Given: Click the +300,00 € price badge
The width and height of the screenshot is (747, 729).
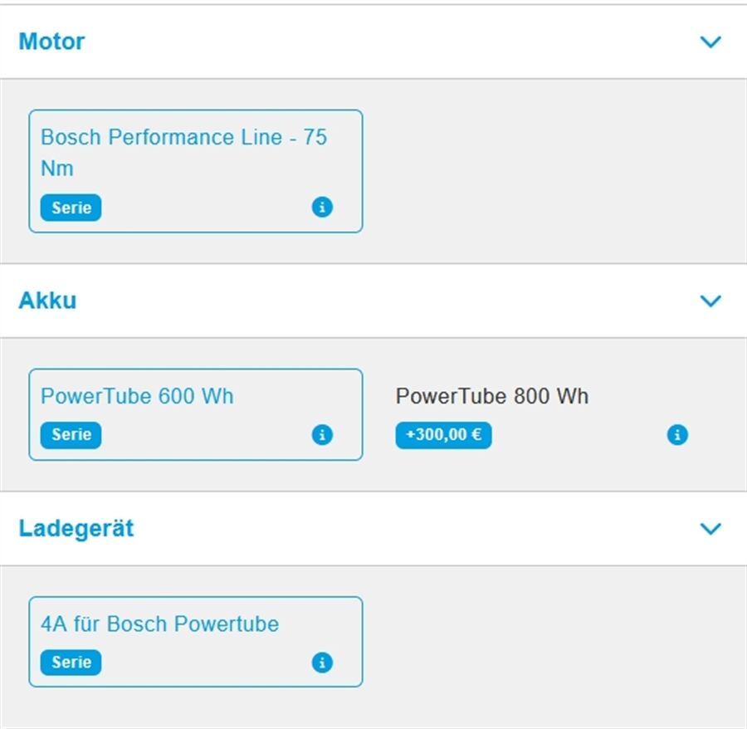Looking at the screenshot, I should pos(443,435).
